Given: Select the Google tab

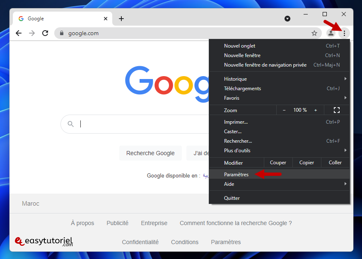Looking at the screenshot, I should point(62,19).
